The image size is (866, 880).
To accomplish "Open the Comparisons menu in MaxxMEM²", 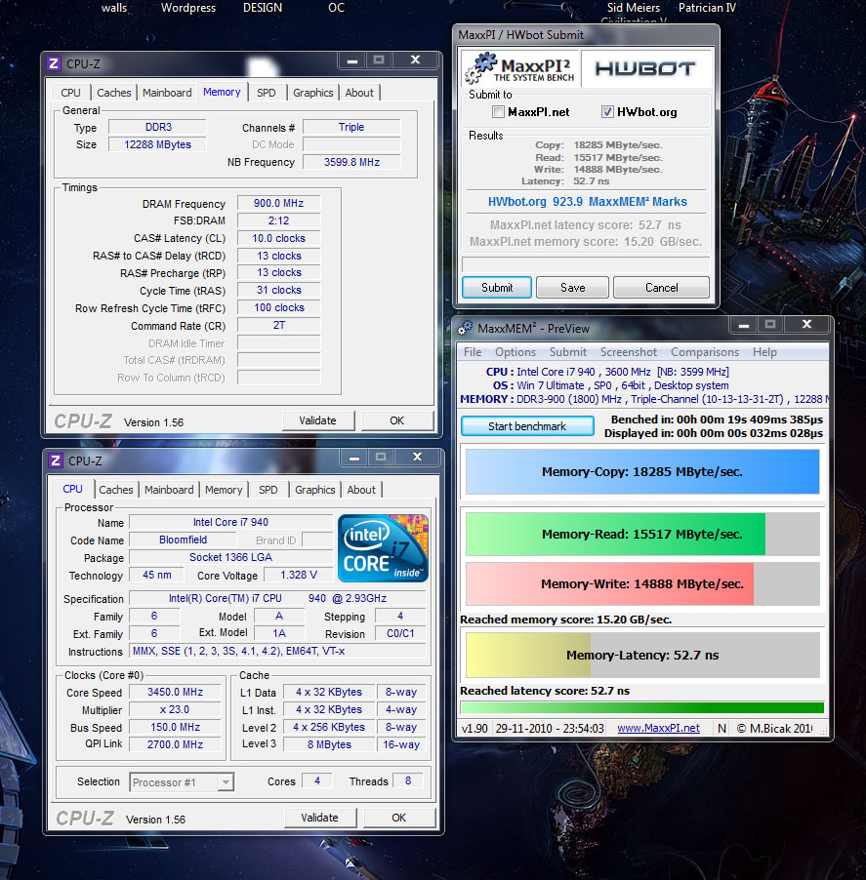I will (705, 352).
